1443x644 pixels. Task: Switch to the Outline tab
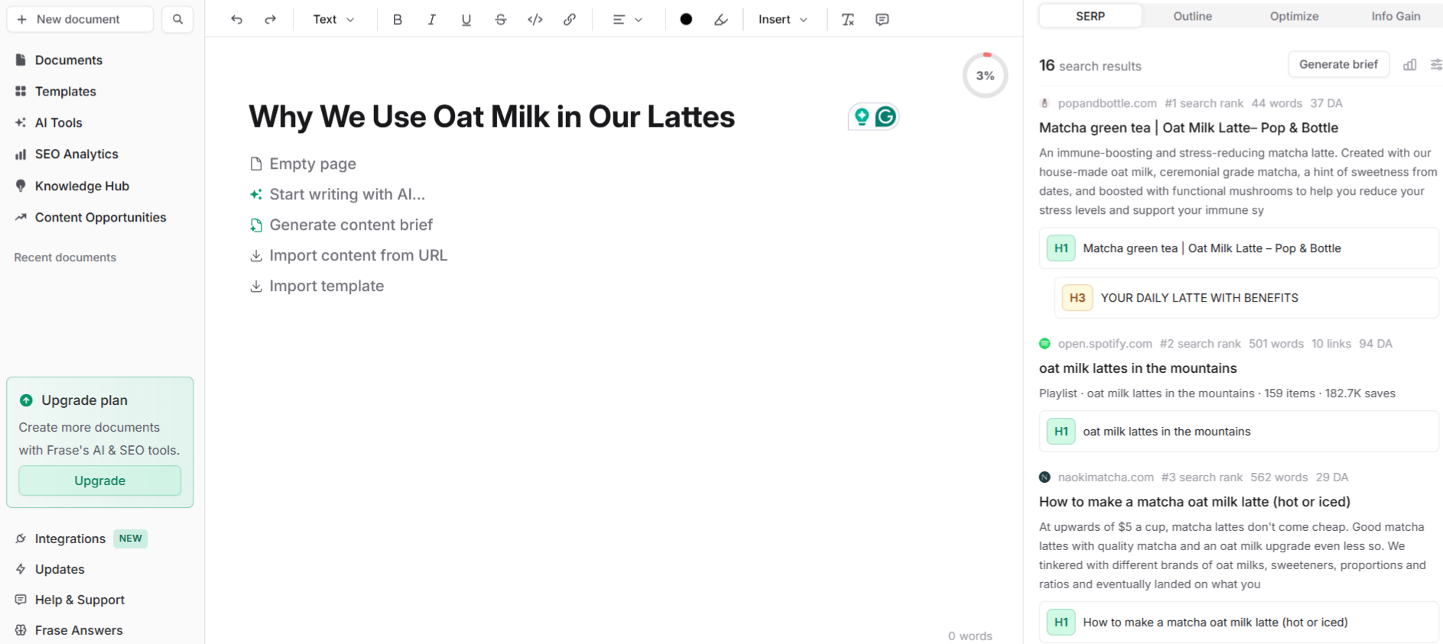point(1192,16)
